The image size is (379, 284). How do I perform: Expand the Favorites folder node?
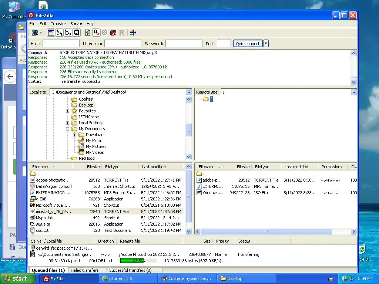pyautogui.click(x=68, y=111)
